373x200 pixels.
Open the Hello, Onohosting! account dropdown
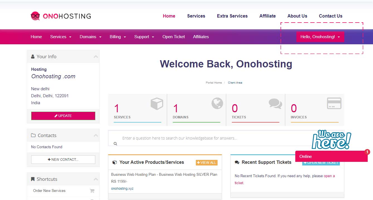pyautogui.click(x=320, y=37)
